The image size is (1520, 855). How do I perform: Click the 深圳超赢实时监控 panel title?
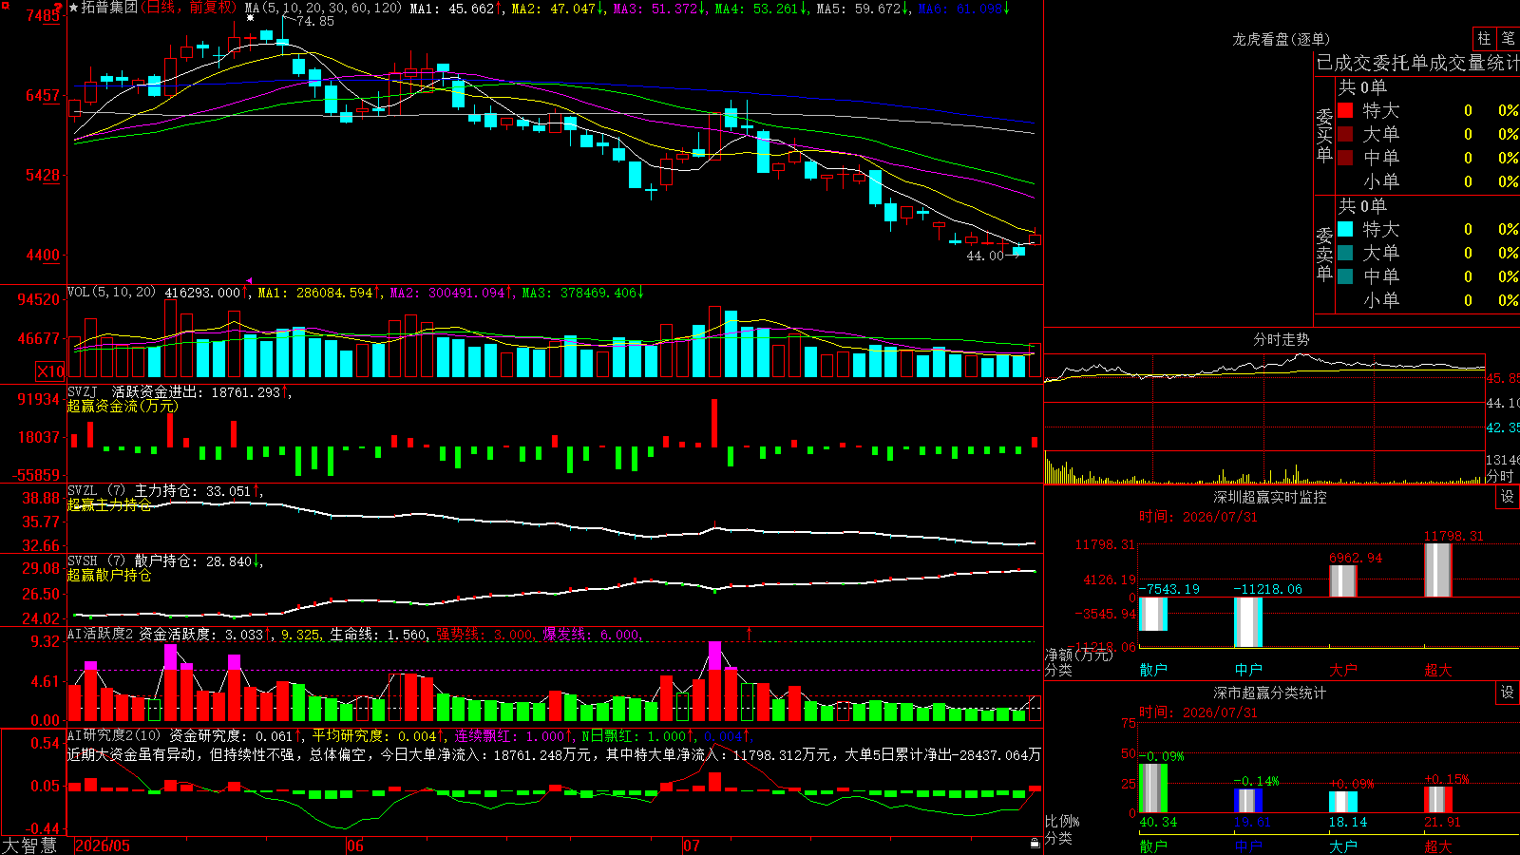point(1269,497)
